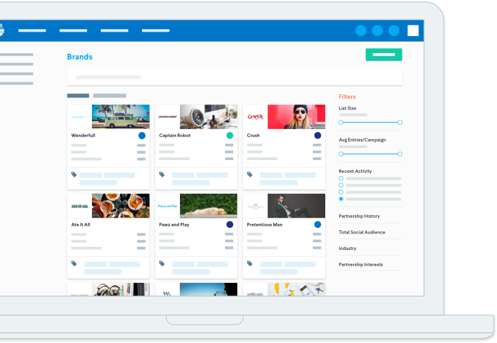Expand the Partnership Interests filter
This screenshot has height=343, width=497.
pyautogui.click(x=361, y=265)
